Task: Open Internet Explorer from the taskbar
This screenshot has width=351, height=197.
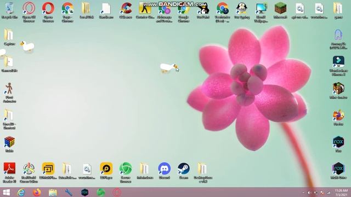Action: click(21, 192)
